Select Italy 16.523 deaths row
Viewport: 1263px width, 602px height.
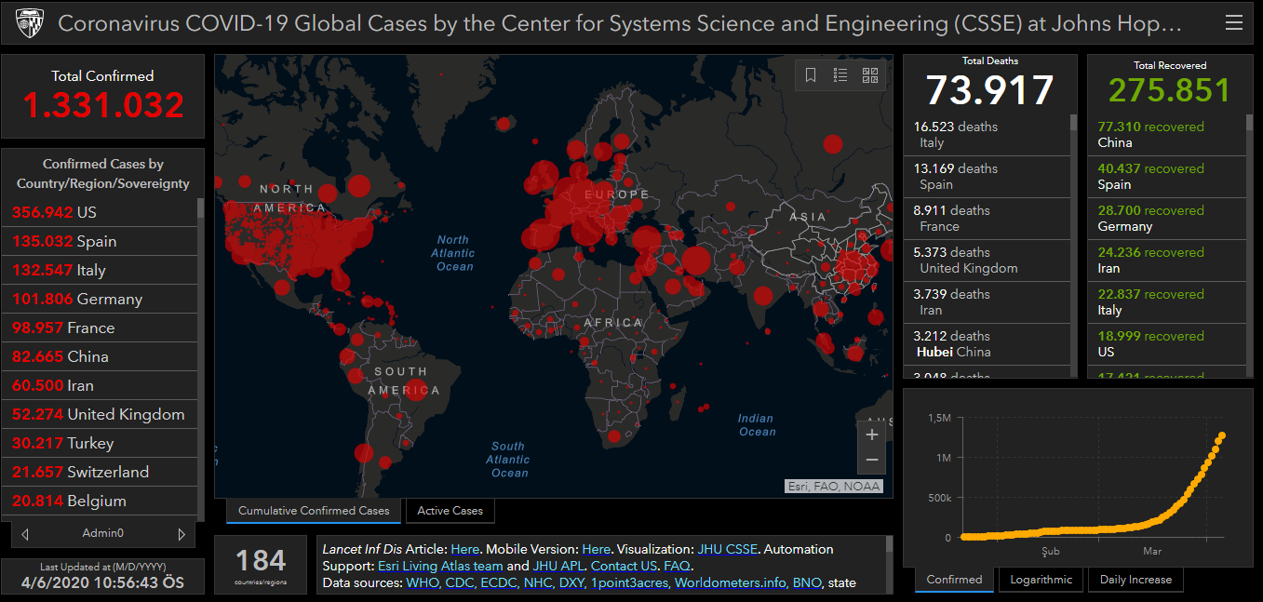[x=987, y=135]
